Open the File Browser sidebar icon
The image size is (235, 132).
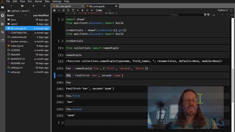pyautogui.click(x=3, y=7)
